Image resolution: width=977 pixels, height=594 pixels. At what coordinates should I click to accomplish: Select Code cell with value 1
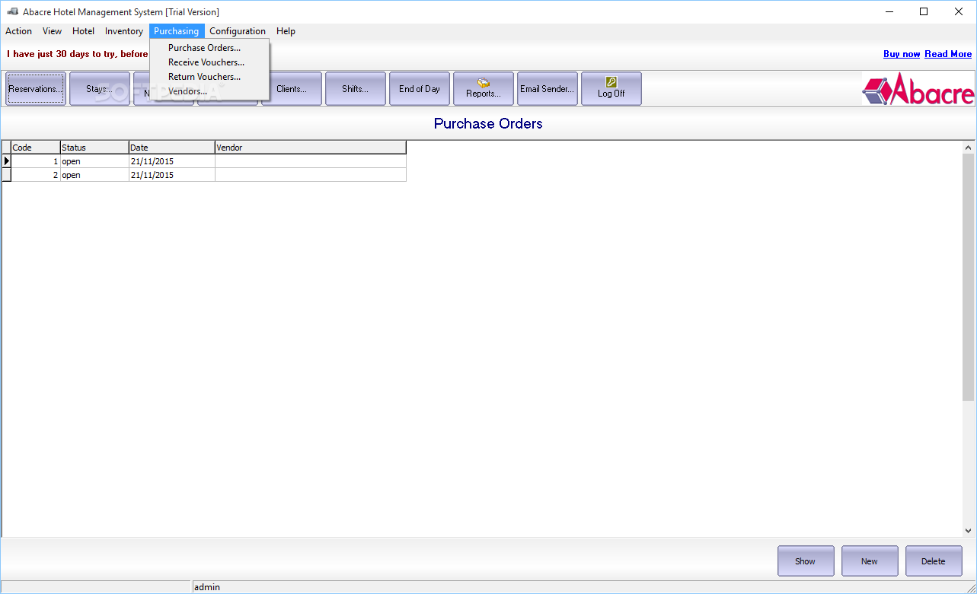point(36,161)
